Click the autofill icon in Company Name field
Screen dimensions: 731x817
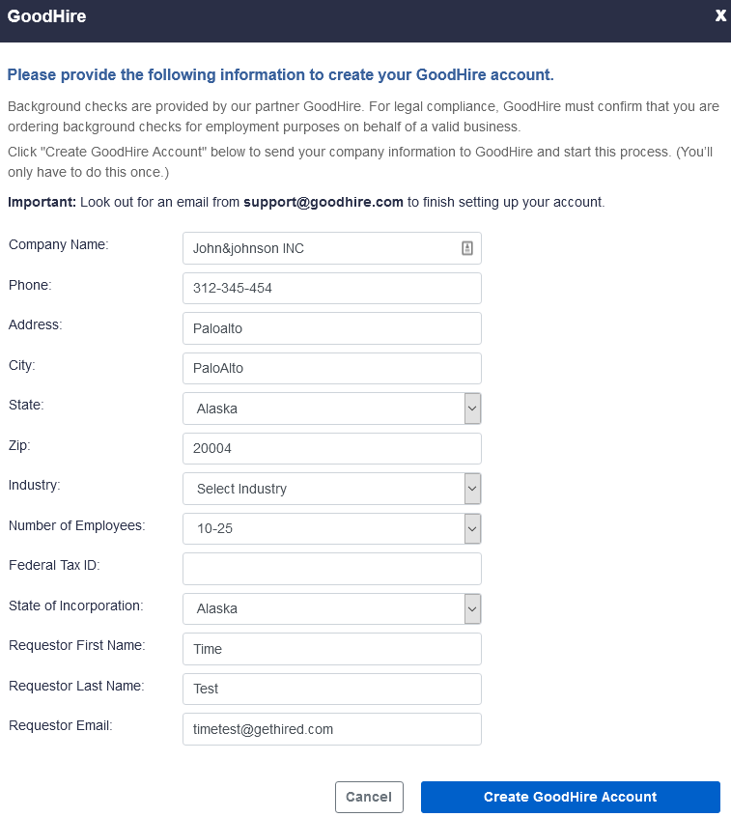click(467, 248)
